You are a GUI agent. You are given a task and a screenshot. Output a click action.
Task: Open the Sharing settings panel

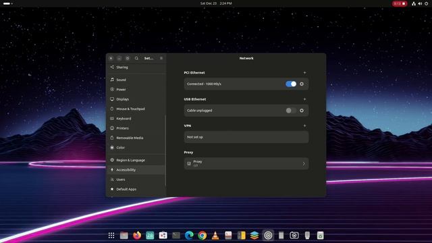tap(136, 67)
